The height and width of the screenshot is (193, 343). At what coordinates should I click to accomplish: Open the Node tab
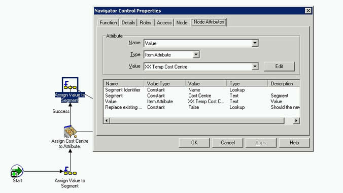(x=182, y=22)
